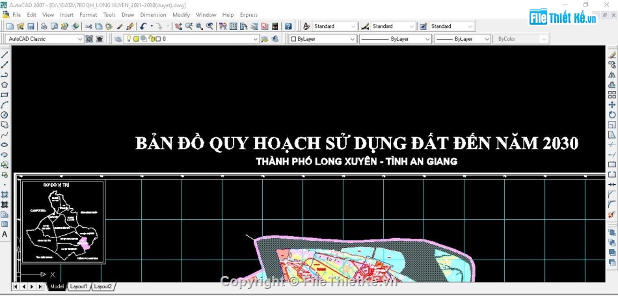Select the Revision Cloud tool
The height and width of the screenshot is (296, 618).
(x=5, y=124)
